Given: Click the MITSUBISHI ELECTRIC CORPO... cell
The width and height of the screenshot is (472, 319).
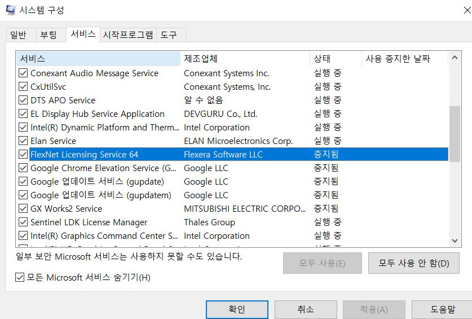Looking at the screenshot, I should pos(245,209).
